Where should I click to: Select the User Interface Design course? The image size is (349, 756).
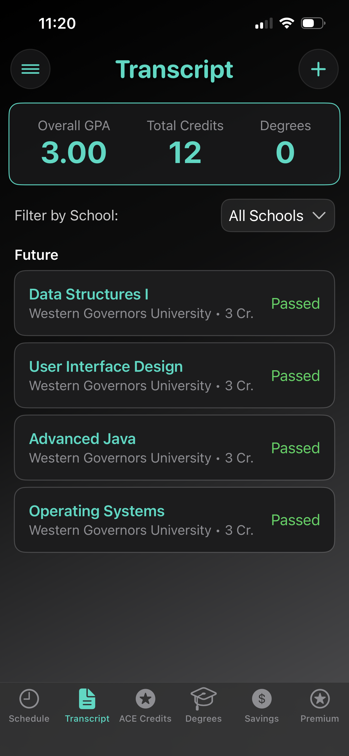(x=106, y=367)
